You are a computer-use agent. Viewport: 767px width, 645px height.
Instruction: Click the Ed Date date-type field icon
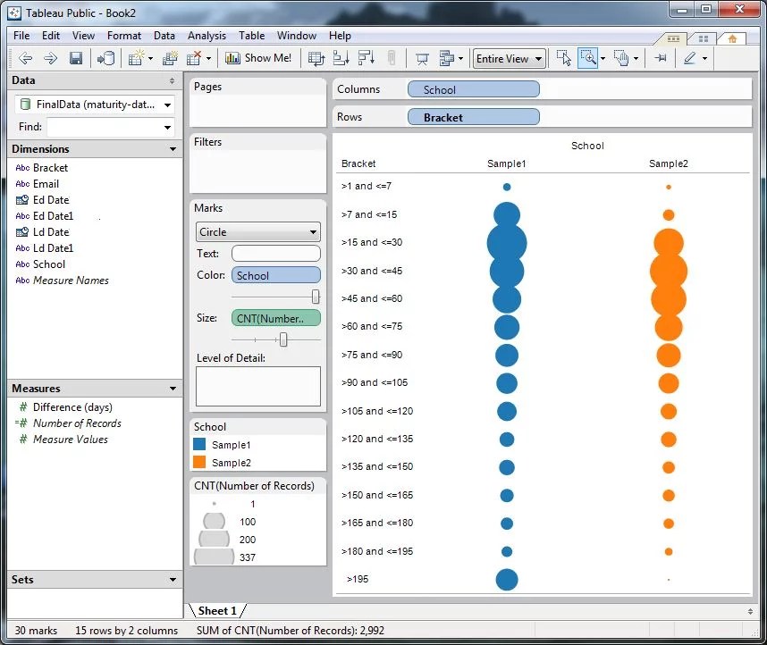coord(22,200)
